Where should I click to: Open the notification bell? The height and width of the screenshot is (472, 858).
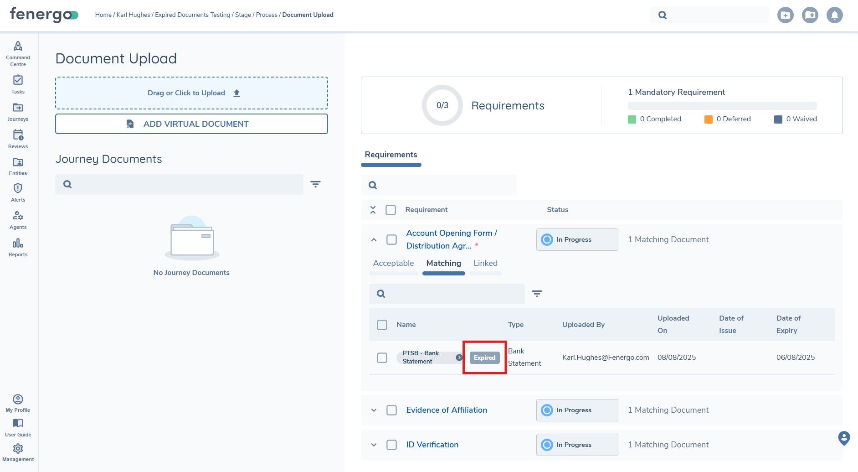tap(835, 15)
